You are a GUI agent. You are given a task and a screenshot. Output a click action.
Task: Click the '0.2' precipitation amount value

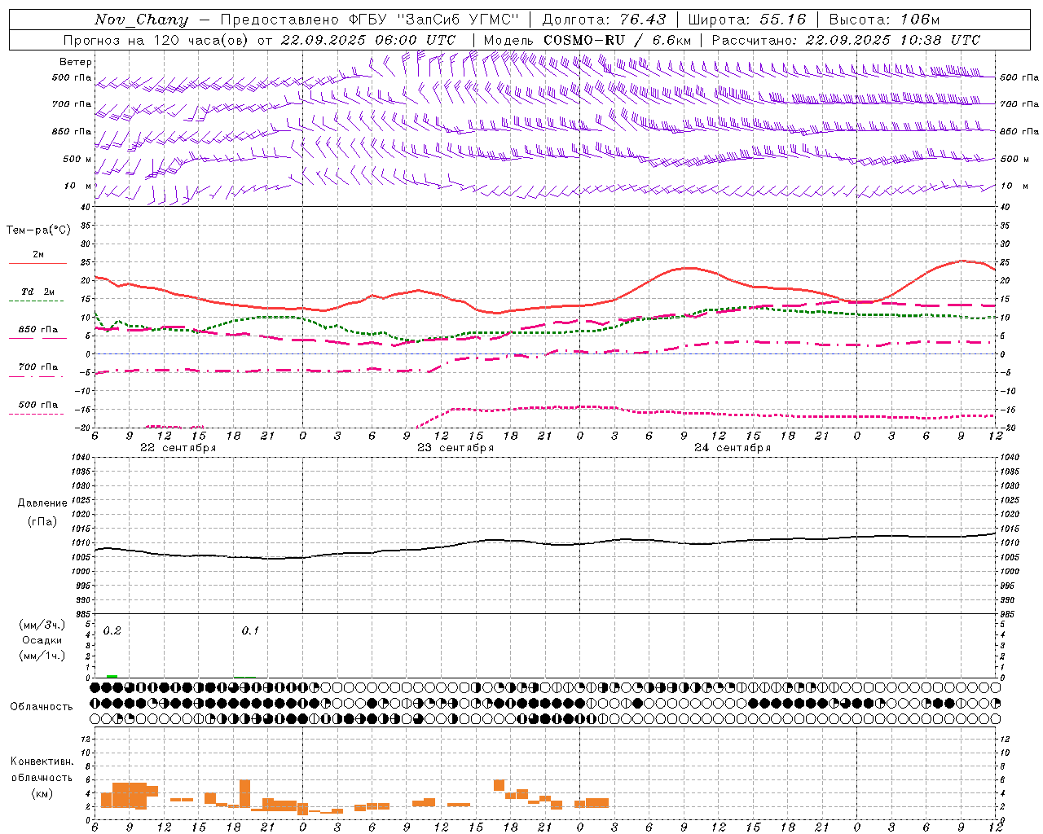112,631
